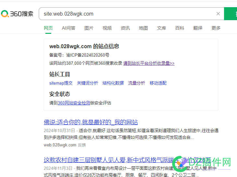Select the text 渝ICP备2024020260号

88,55
